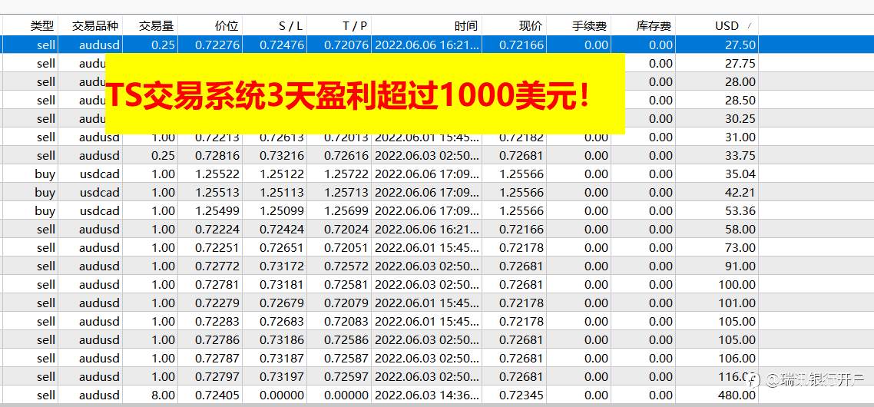Select the stop loss value 0.73216

282,156
